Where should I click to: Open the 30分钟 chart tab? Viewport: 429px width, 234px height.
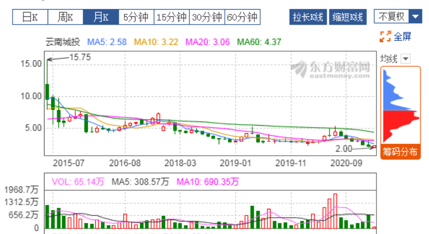point(207,17)
